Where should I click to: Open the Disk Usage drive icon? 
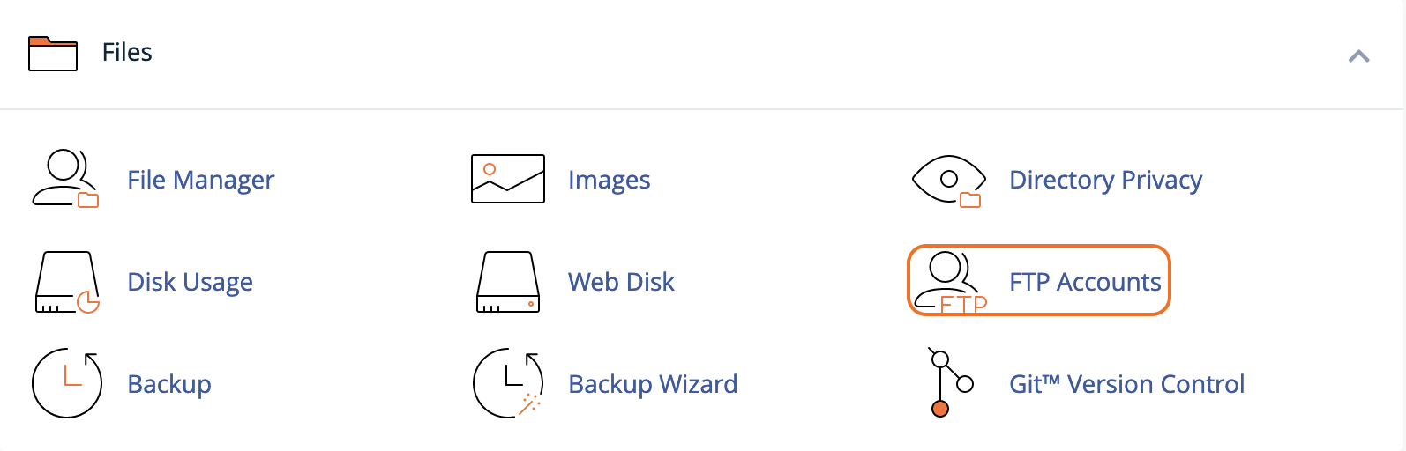[x=67, y=283]
